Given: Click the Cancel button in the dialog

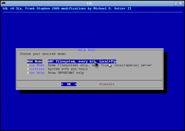Looking at the screenshot, I should 107,84.
